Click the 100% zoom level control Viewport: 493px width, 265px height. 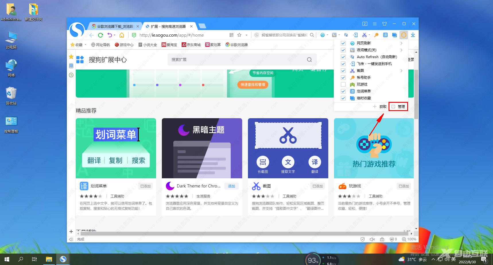(409, 239)
